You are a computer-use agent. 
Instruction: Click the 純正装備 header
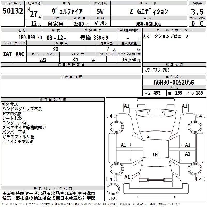pyautogui.click(x=174, y=64)
